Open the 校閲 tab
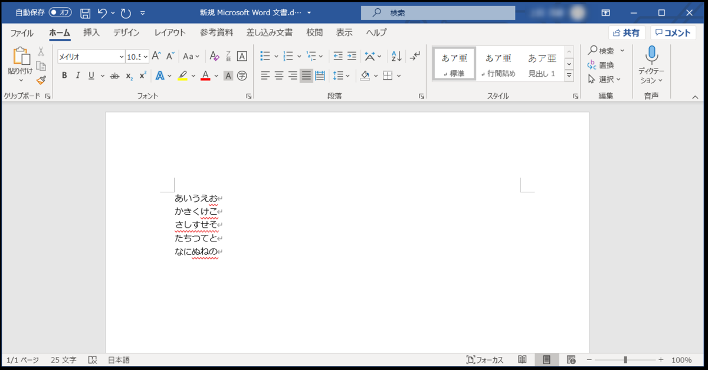 pos(315,33)
